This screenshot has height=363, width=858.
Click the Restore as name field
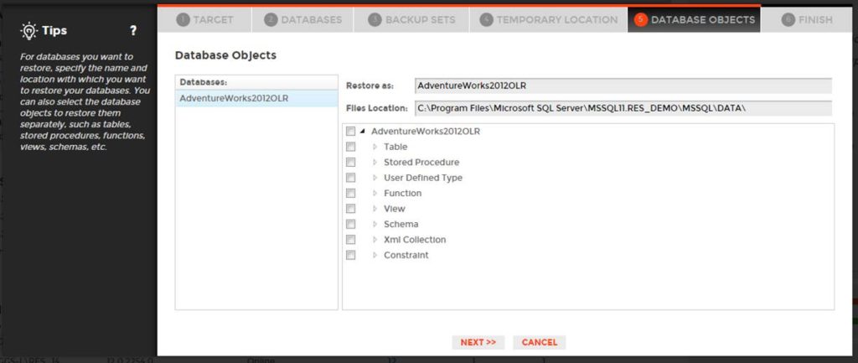[623, 86]
